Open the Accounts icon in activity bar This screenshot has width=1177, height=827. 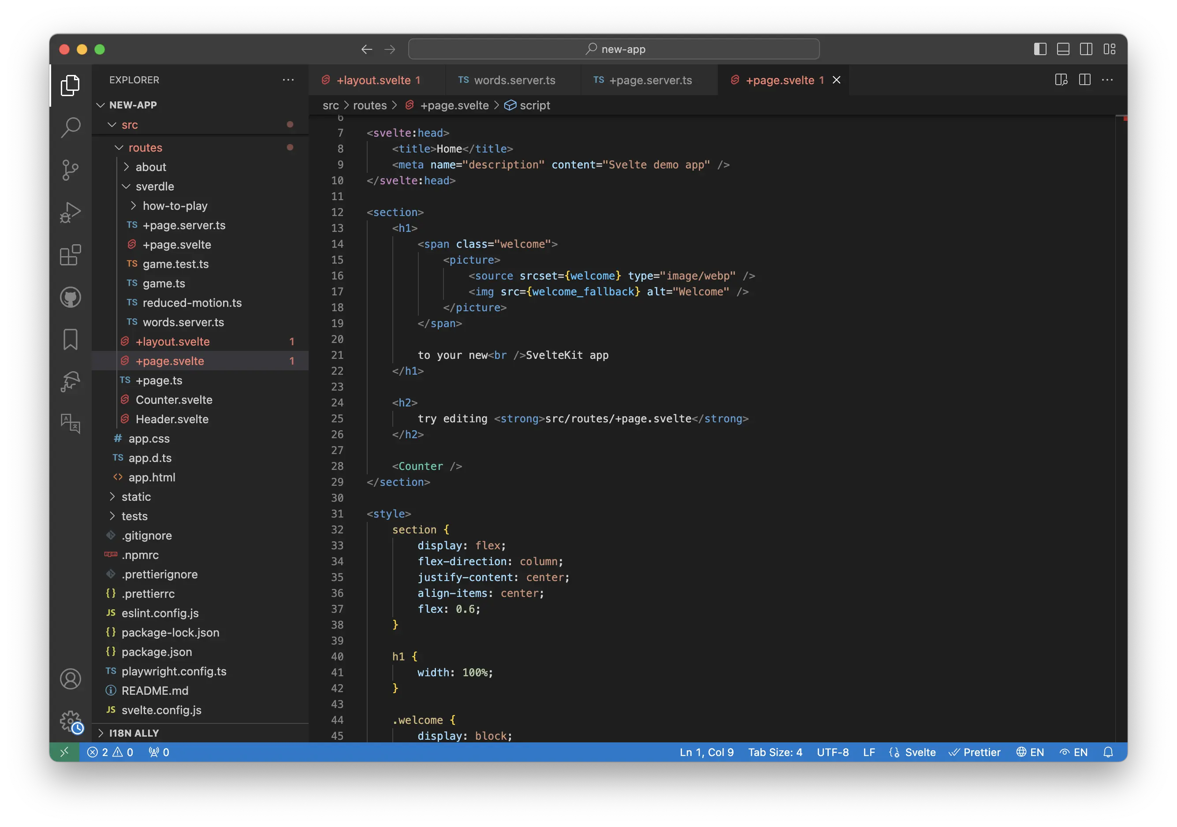(70, 679)
